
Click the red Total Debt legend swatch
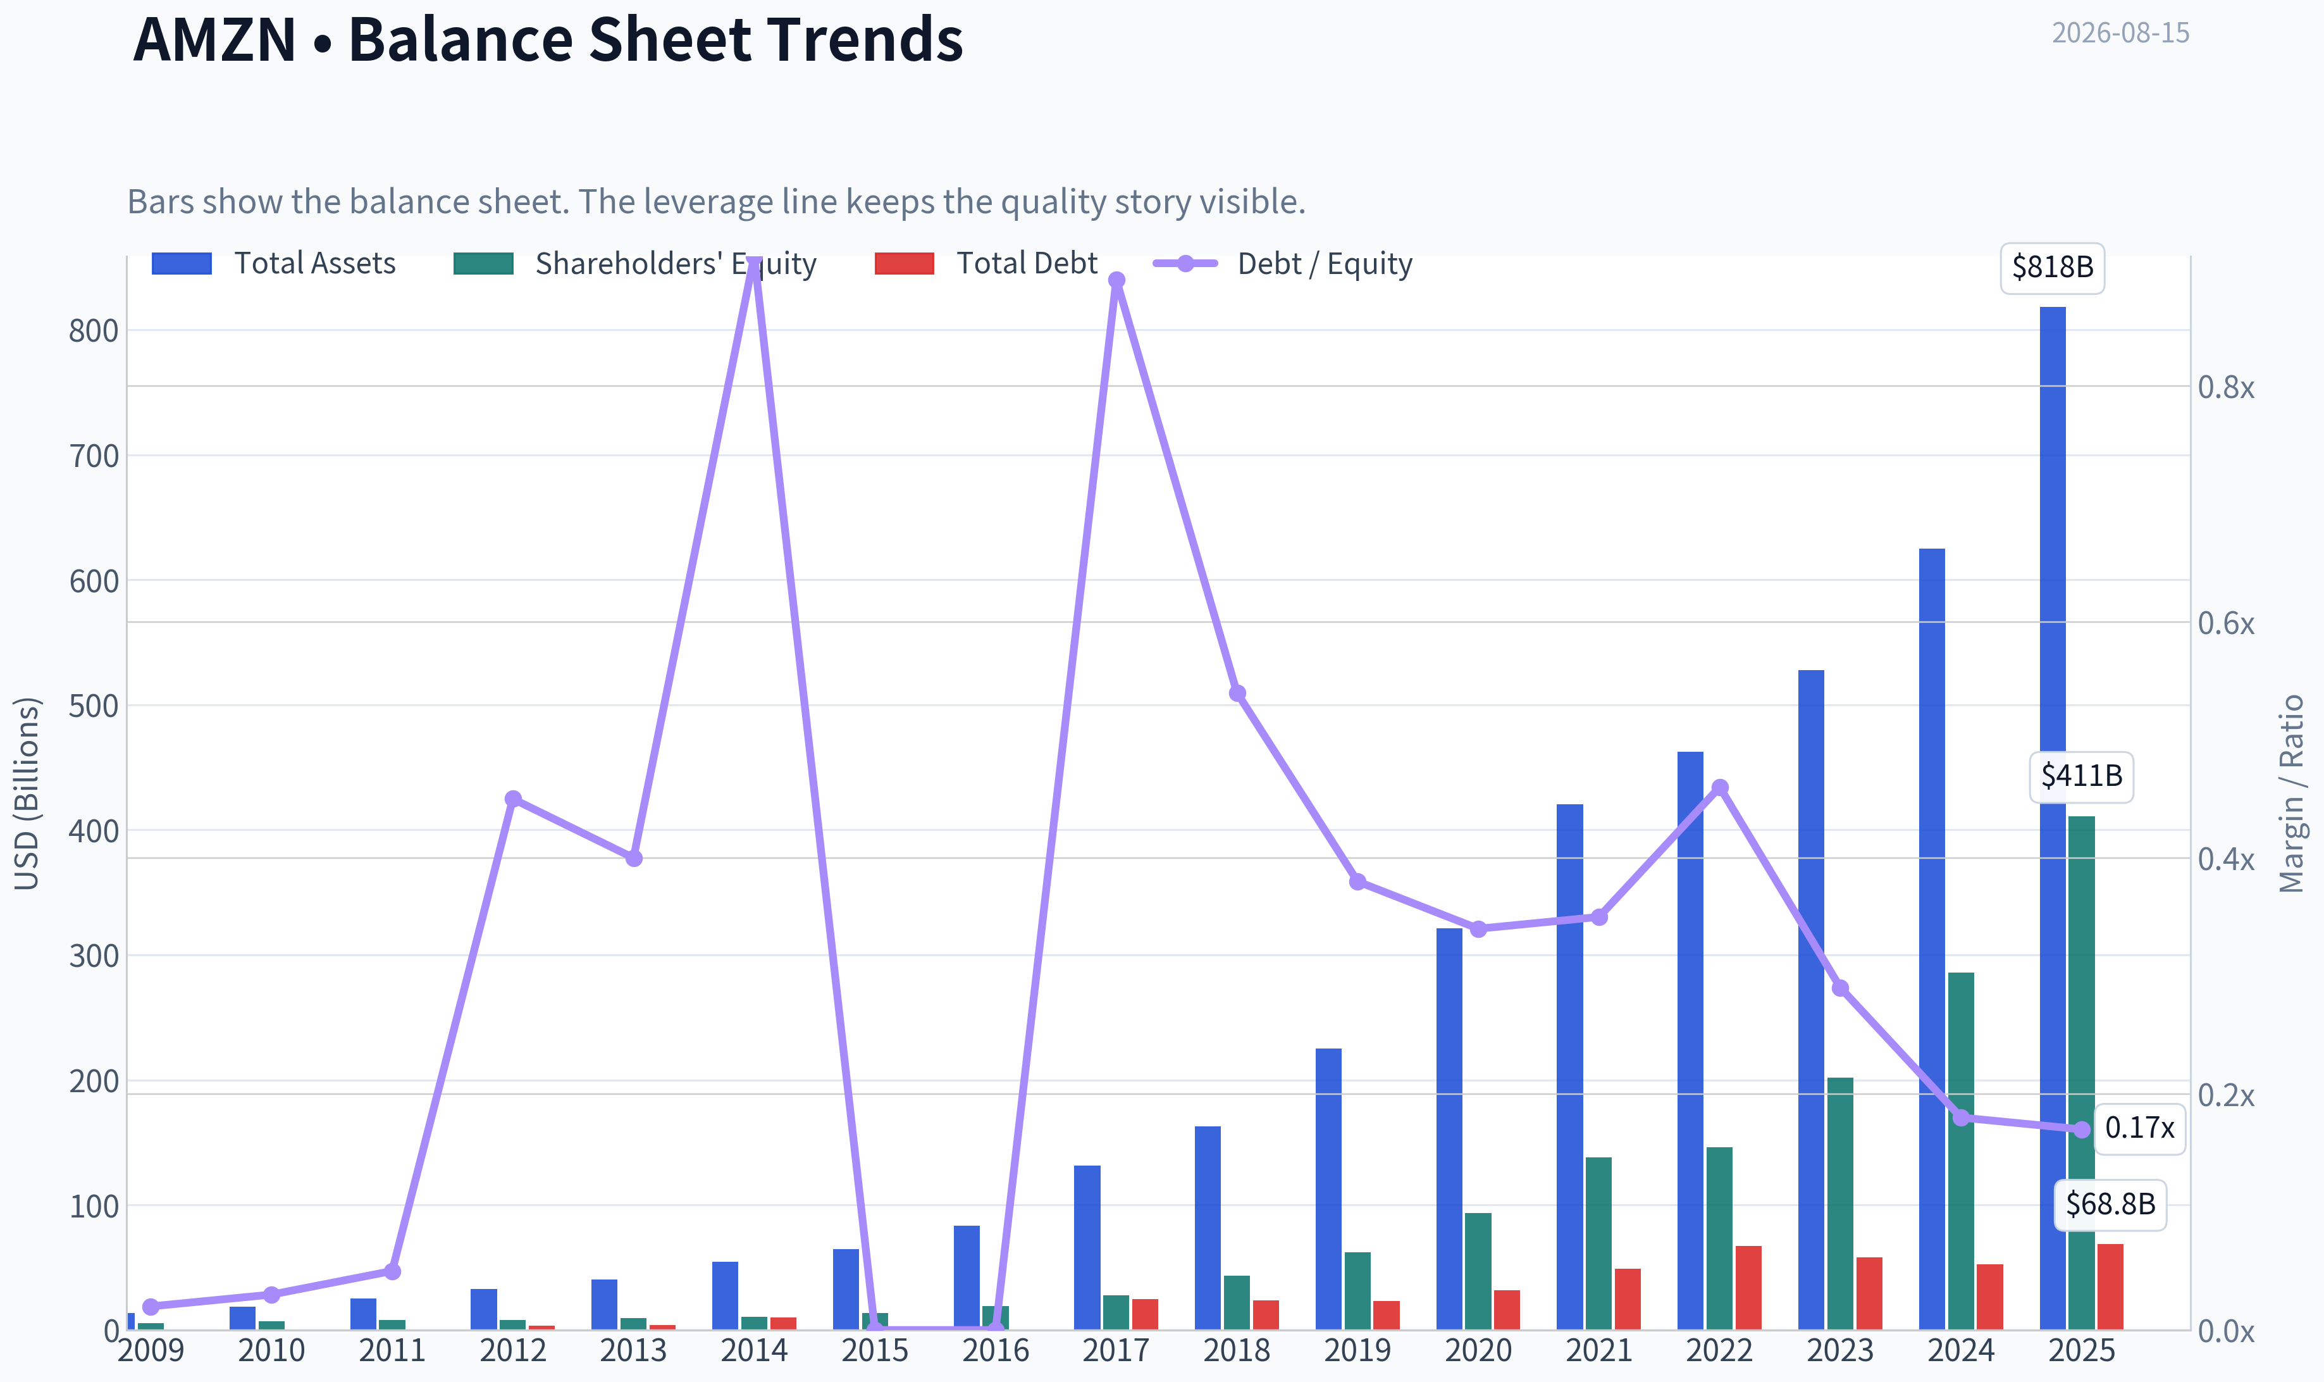905,263
